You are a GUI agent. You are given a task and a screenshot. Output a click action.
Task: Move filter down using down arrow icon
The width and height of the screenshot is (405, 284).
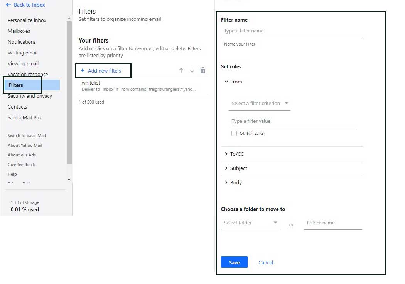pos(192,70)
